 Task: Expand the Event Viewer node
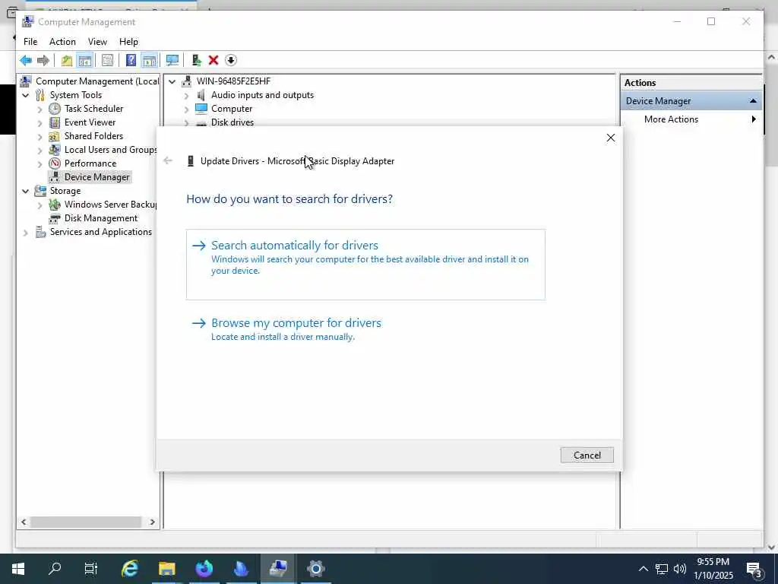[40, 122]
